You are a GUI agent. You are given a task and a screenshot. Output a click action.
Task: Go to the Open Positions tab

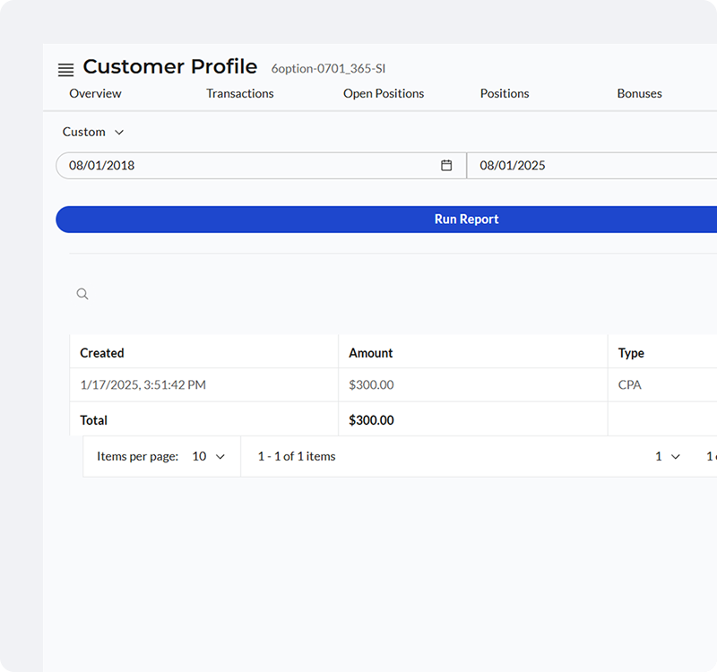384,93
